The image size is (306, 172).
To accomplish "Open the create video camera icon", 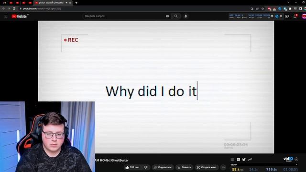I will pyautogui.click(x=287, y=16).
